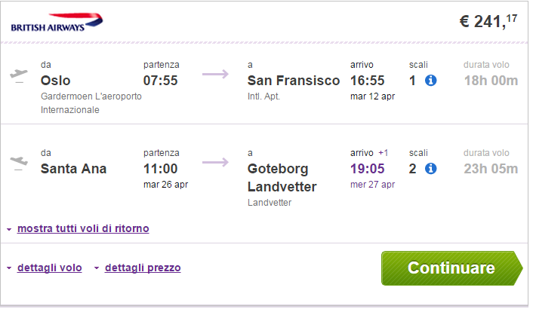Open stopover info icon for Oslo flight
The image size is (533, 312).
430,81
